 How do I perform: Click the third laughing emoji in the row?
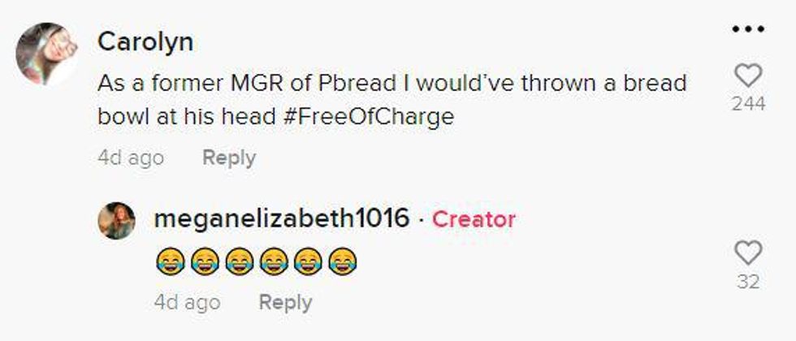click(x=239, y=261)
